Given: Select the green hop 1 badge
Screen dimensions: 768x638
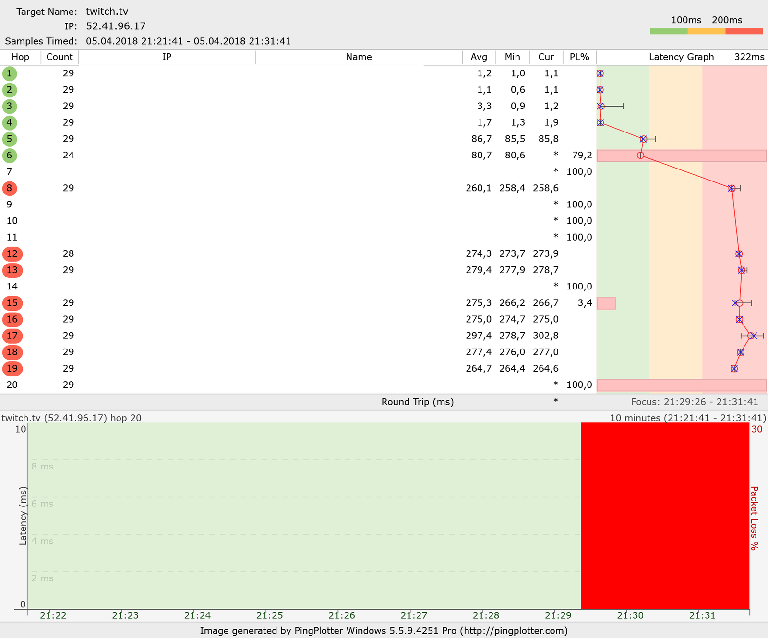Looking at the screenshot, I should click(x=9, y=73).
